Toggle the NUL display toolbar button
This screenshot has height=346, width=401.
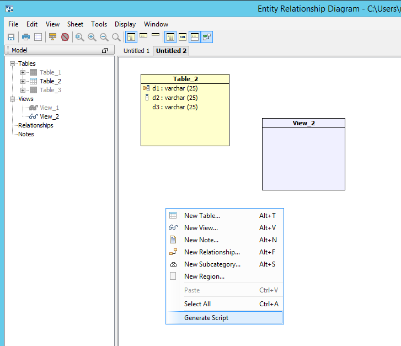183,37
